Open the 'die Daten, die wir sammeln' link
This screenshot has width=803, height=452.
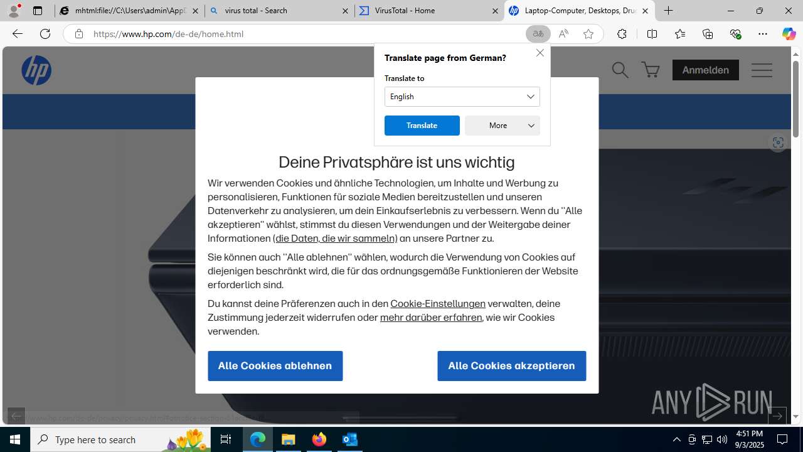click(x=335, y=239)
